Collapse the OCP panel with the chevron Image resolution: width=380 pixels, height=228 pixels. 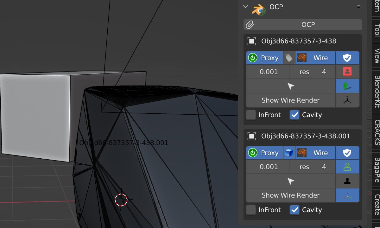point(246,6)
